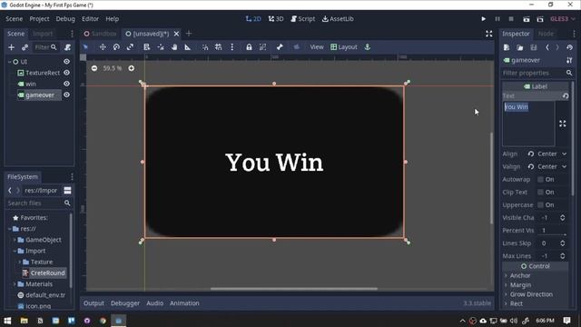This screenshot has height=327, width=581.
Task: Open snapping options three-dot menu
Action: pos(232,47)
